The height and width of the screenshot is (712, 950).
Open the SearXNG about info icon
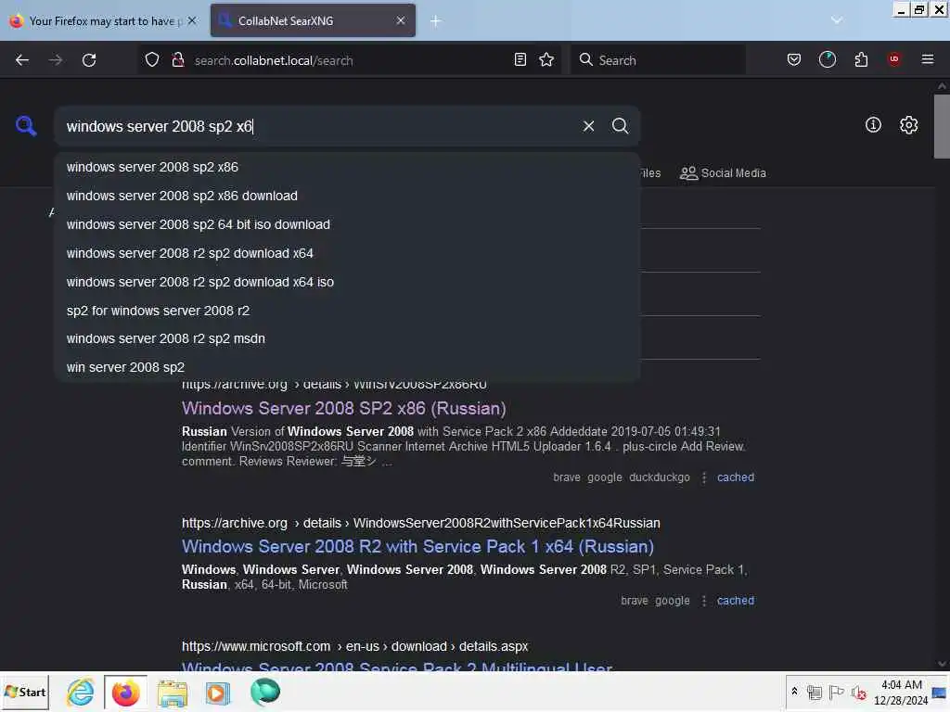(873, 125)
